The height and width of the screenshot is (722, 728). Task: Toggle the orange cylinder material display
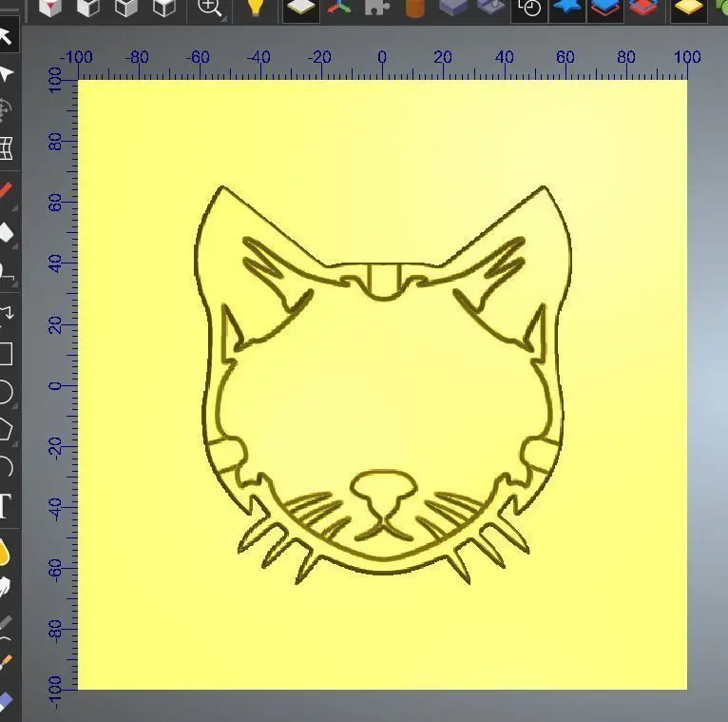414,9
